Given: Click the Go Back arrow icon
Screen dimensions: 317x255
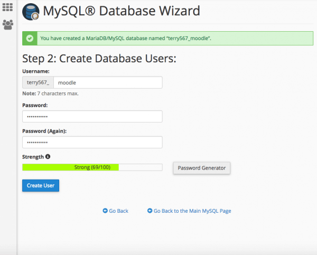Looking at the screenshot, I should (x=105, y=211).
